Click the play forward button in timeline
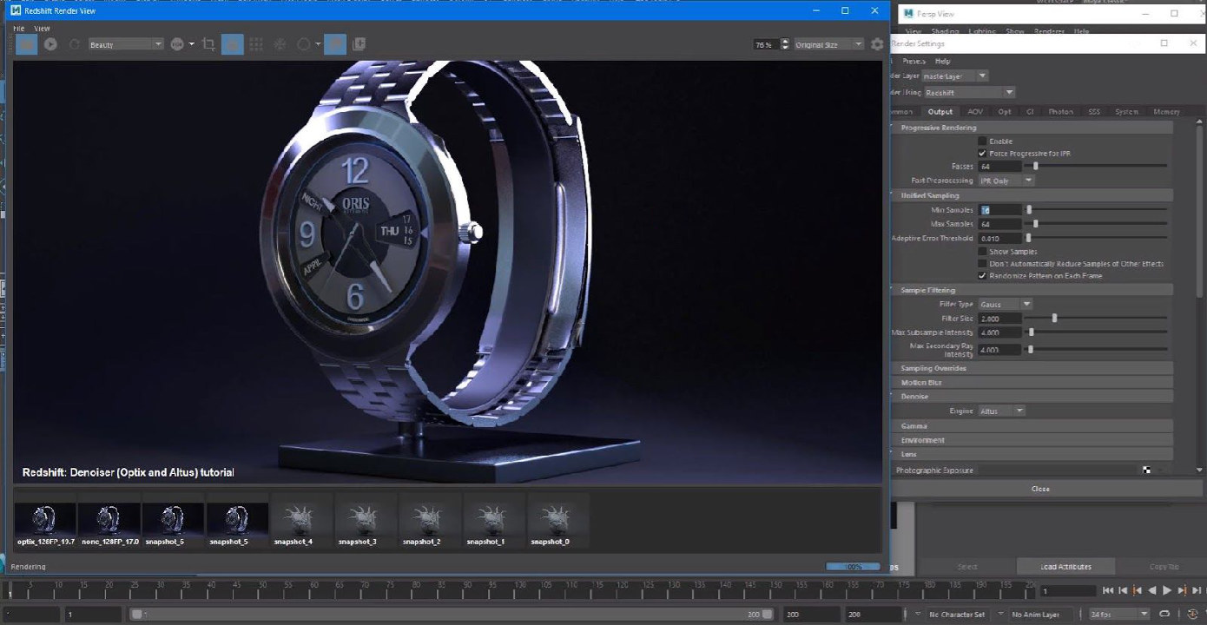1207x625 pixels. pos(1167,590)
